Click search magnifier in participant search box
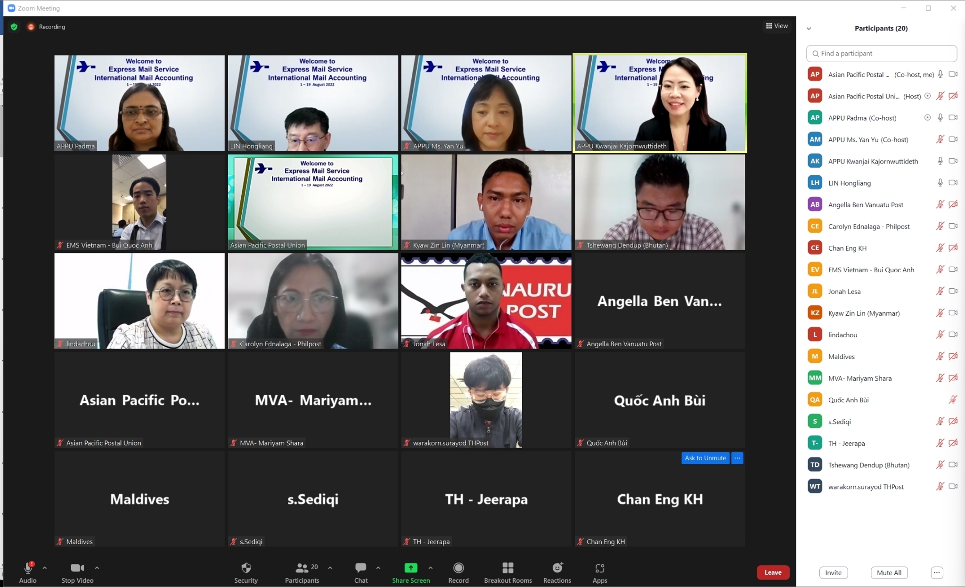 coord(816,54)
